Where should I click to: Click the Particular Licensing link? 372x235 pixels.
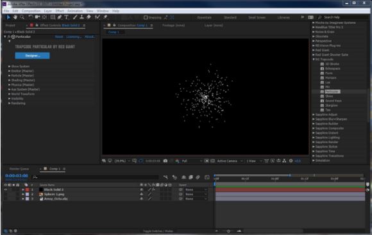[74, 37]
